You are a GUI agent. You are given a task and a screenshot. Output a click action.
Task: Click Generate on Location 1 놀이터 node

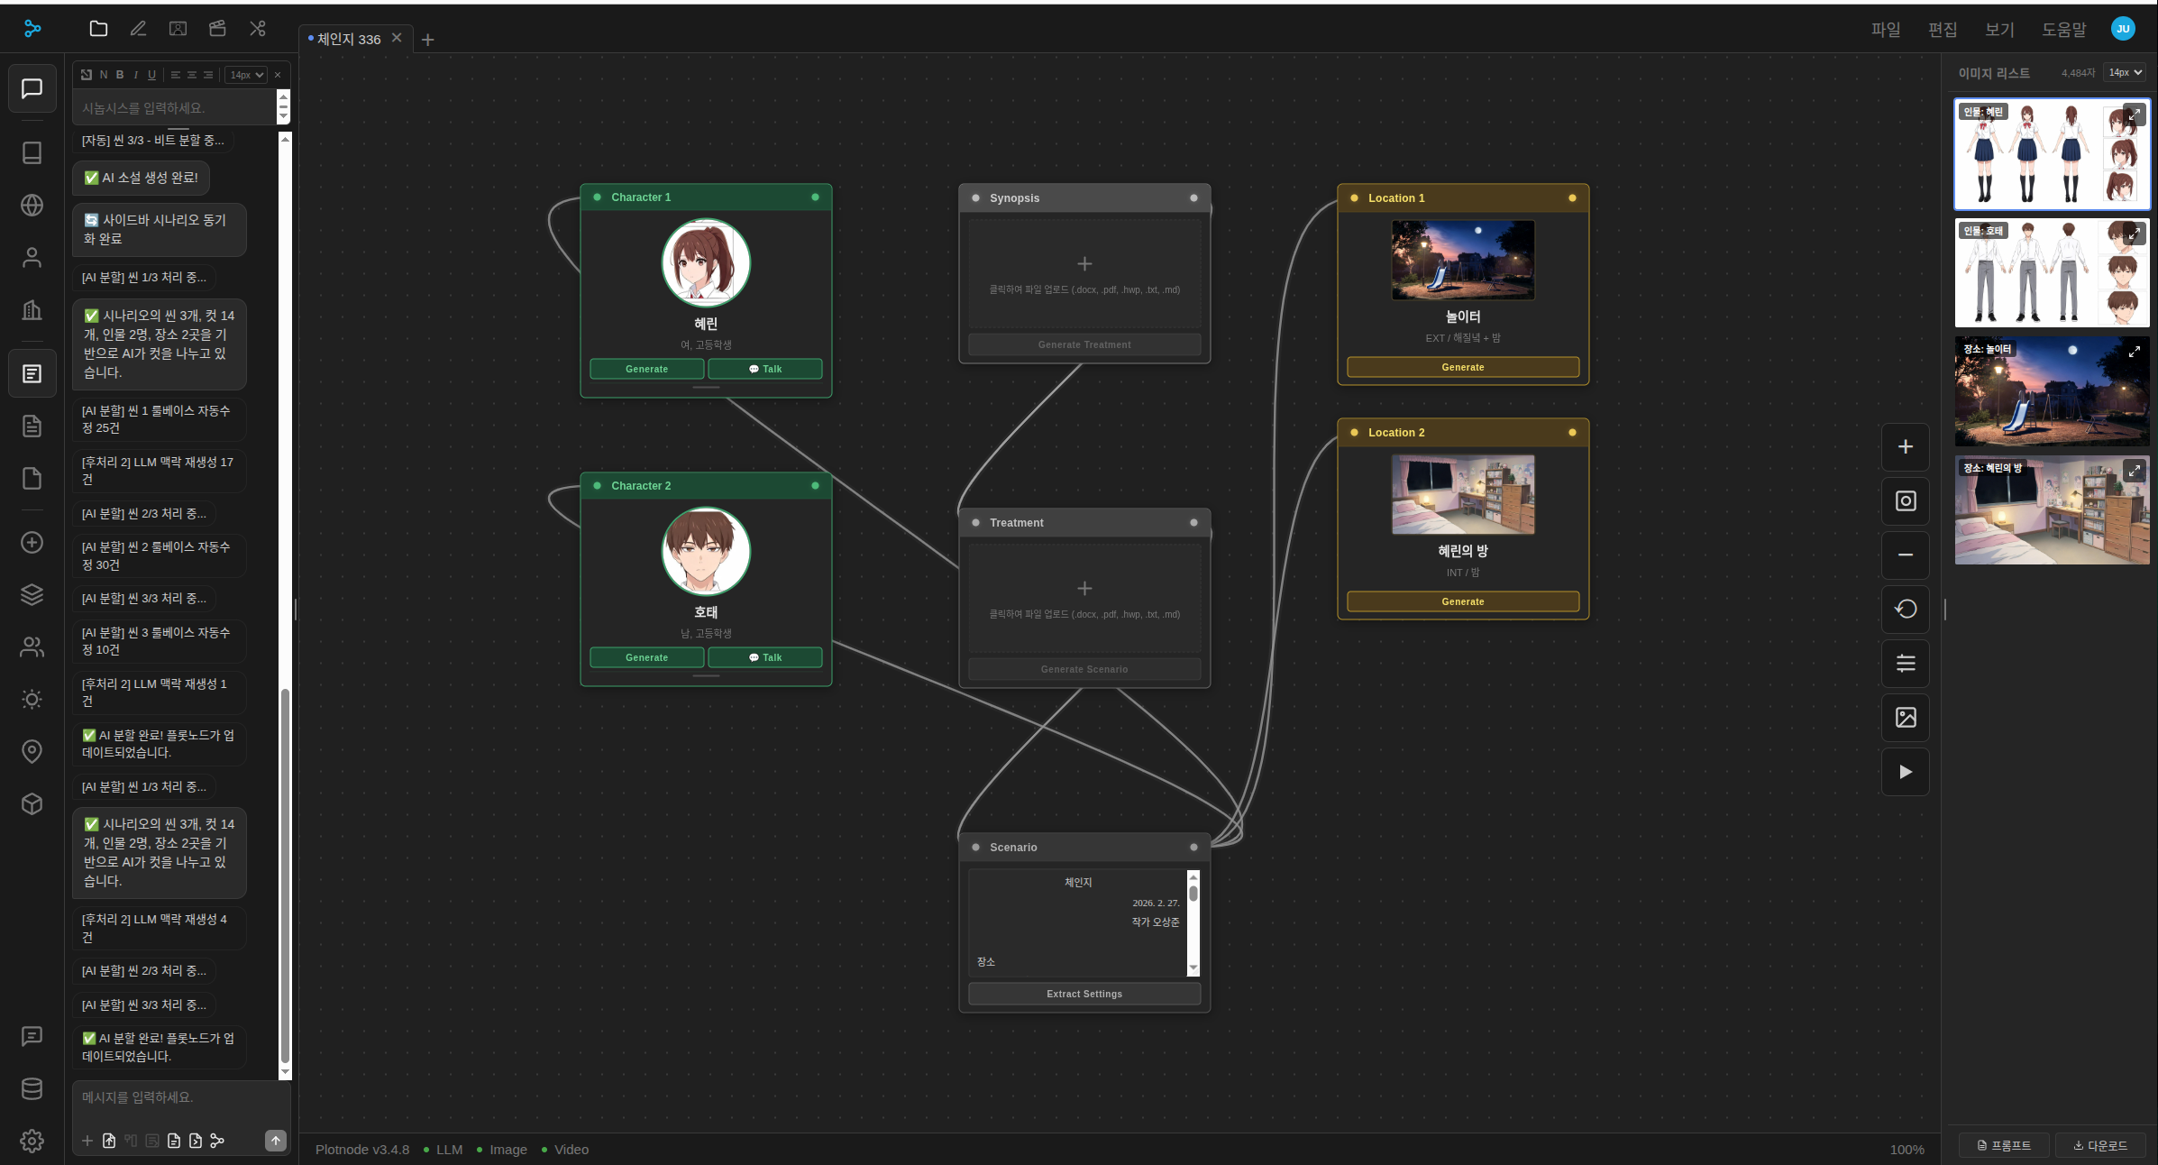(1462, 367)
